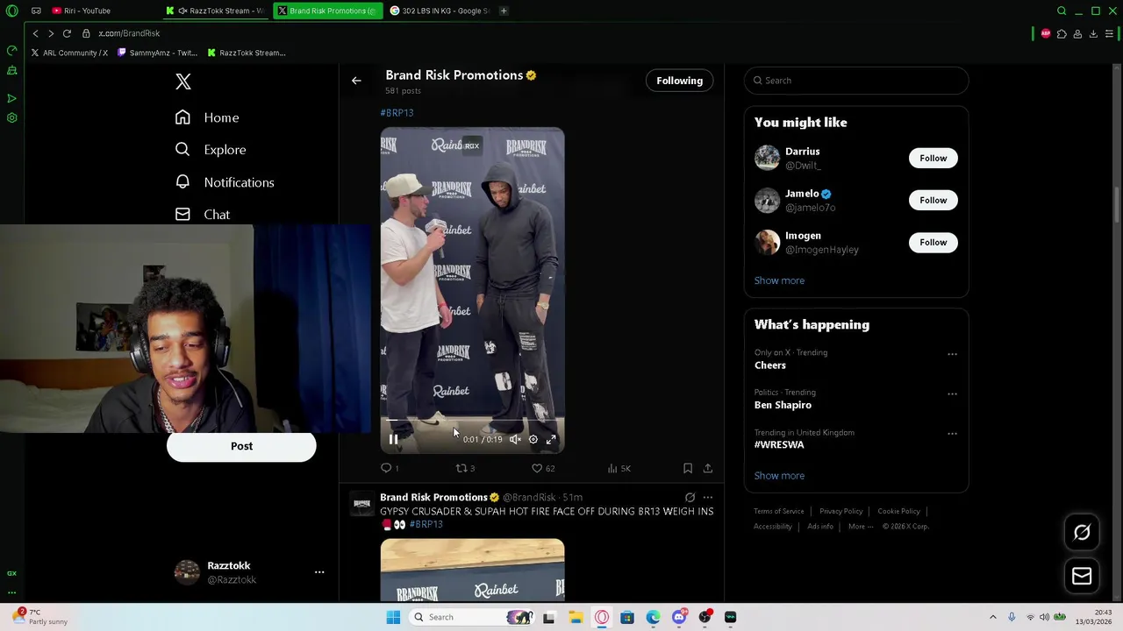This screenshot has width=1123, height=631.
Task: Open File Explorer from taskbar
Action: point(576,617)
